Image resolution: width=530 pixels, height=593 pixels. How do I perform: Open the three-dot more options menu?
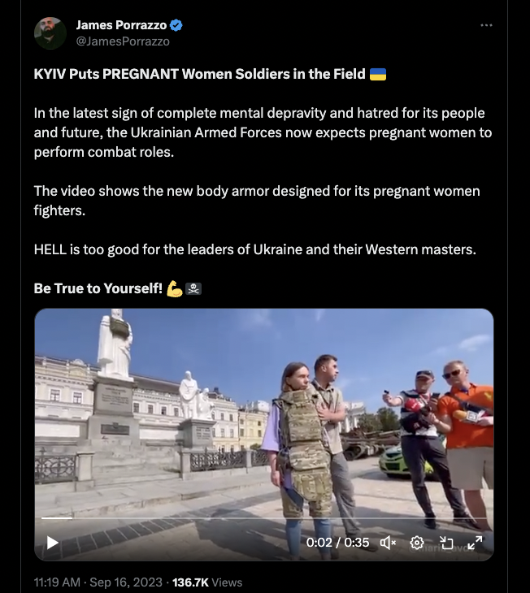coord(486,25)
